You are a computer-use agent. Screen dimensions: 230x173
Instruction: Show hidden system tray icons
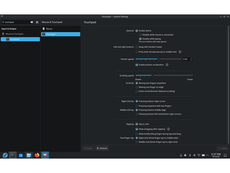click(207, 155)
